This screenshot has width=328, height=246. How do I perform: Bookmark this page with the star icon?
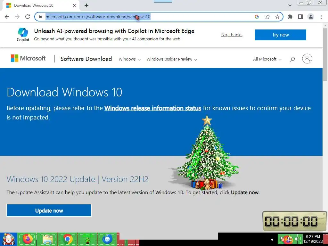tap(277, 17)
